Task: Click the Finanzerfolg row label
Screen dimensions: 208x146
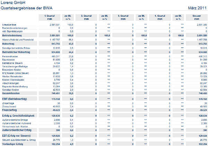Action: [x=9, y=110]
